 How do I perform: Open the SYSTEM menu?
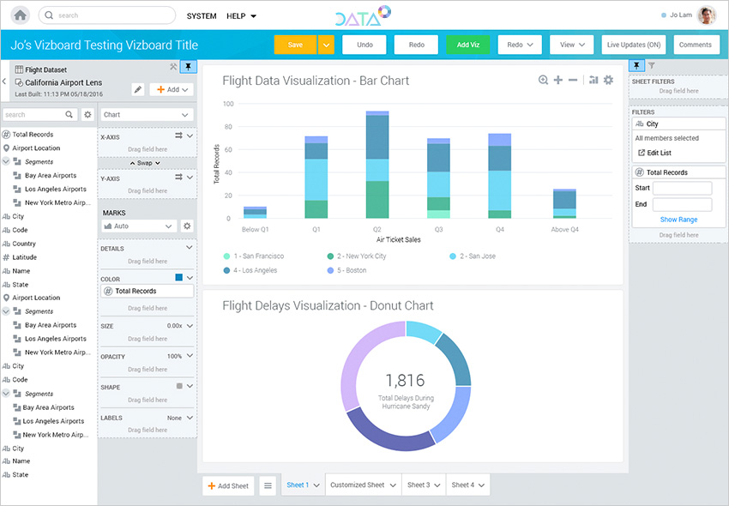(x=202, y=15)
